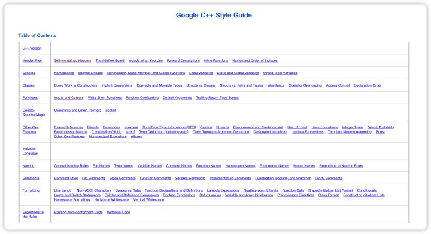Open the Formatting section link
Viewport: 431px width, 234px height.
tap(31, 190)
